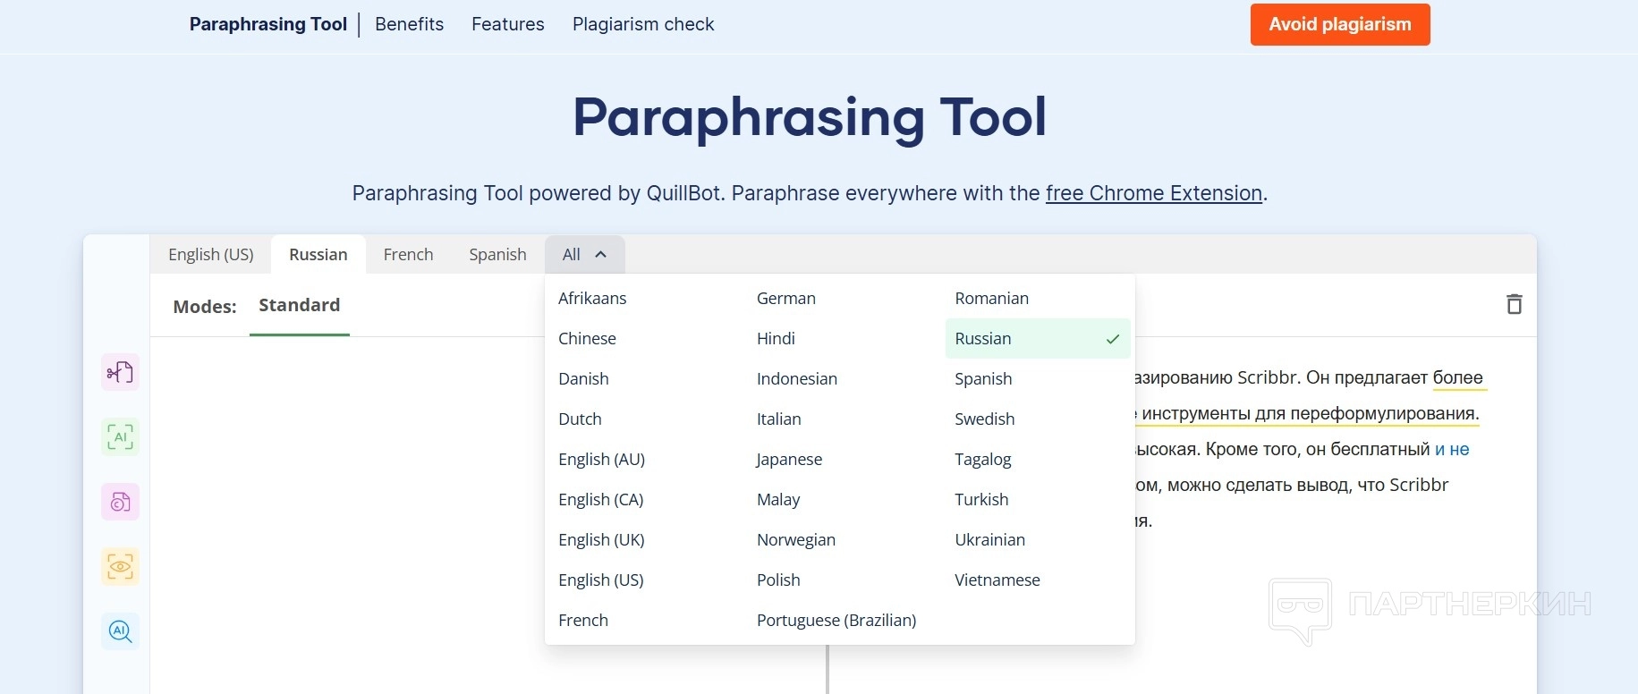The image size is (1638, 694).
Task: Open the free Chrome Extension link
Action: 1153,193
